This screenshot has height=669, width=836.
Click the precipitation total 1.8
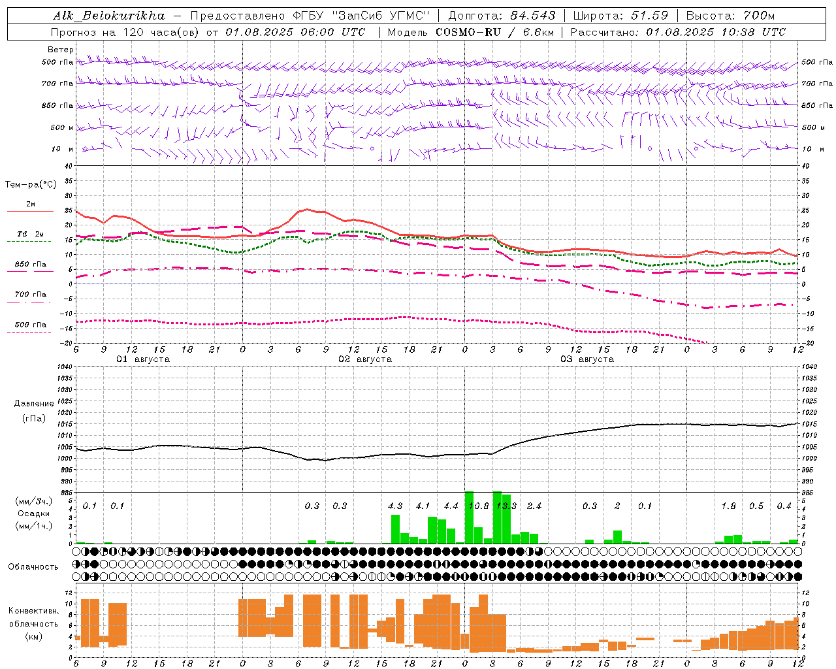729,506
